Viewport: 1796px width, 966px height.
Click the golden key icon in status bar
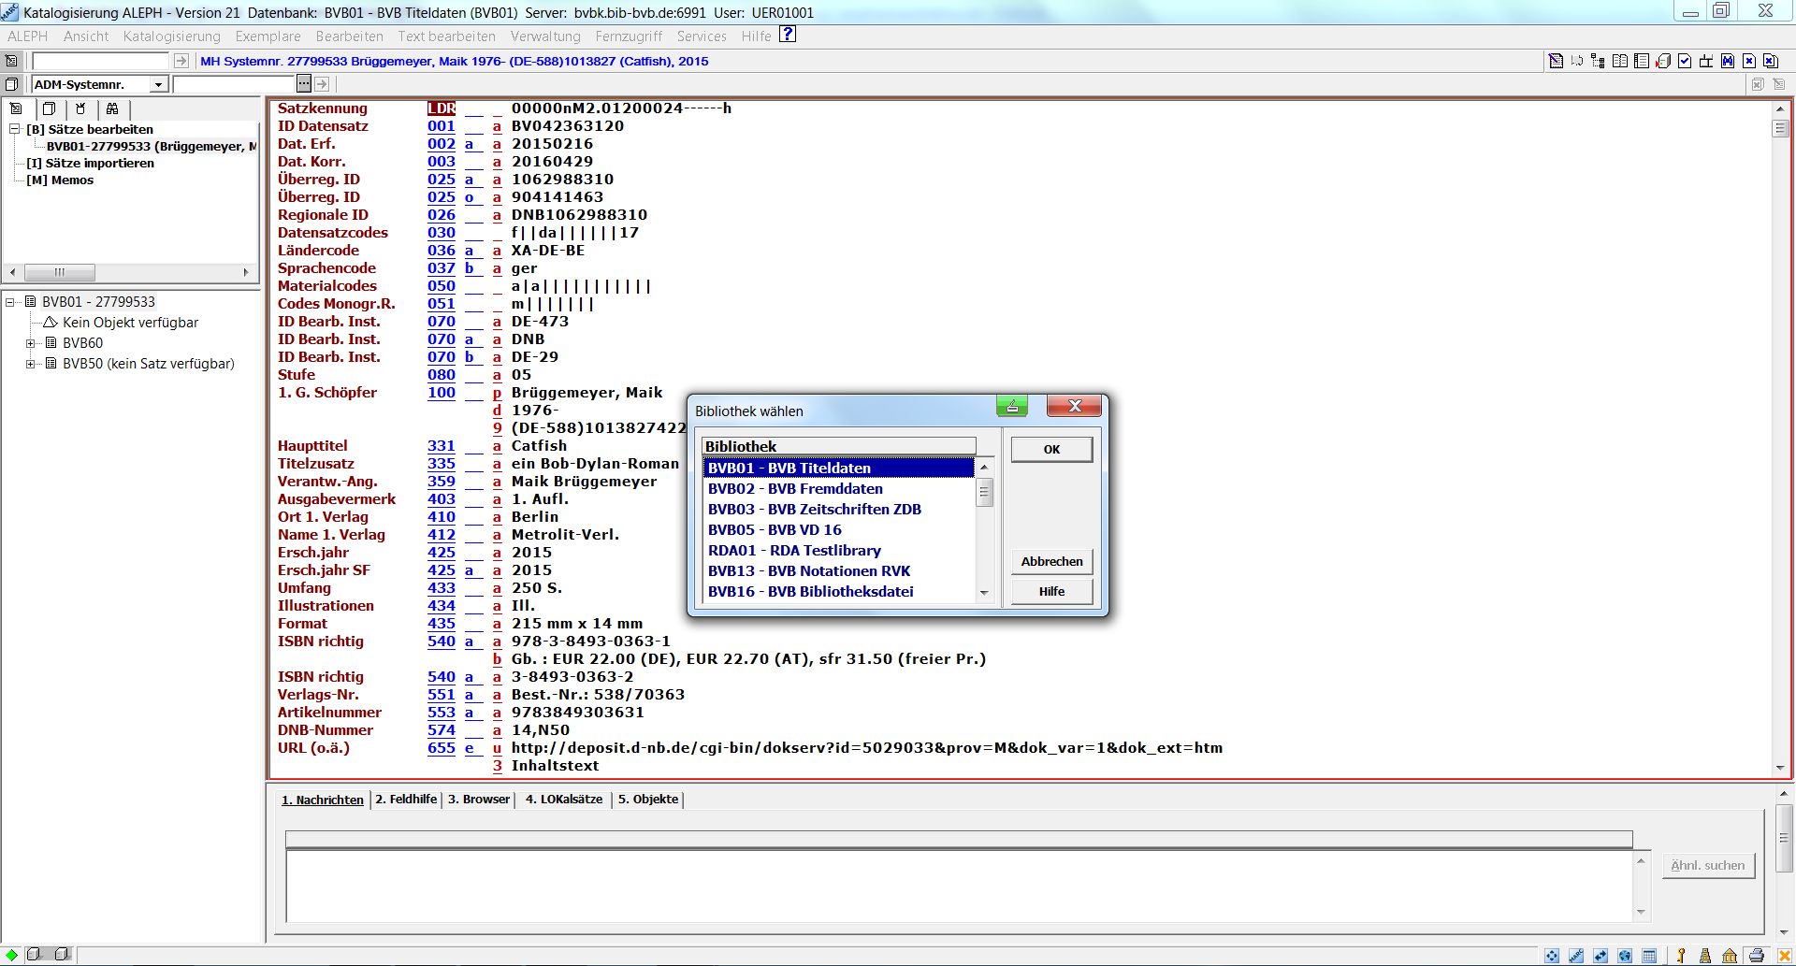(1681, 956)
